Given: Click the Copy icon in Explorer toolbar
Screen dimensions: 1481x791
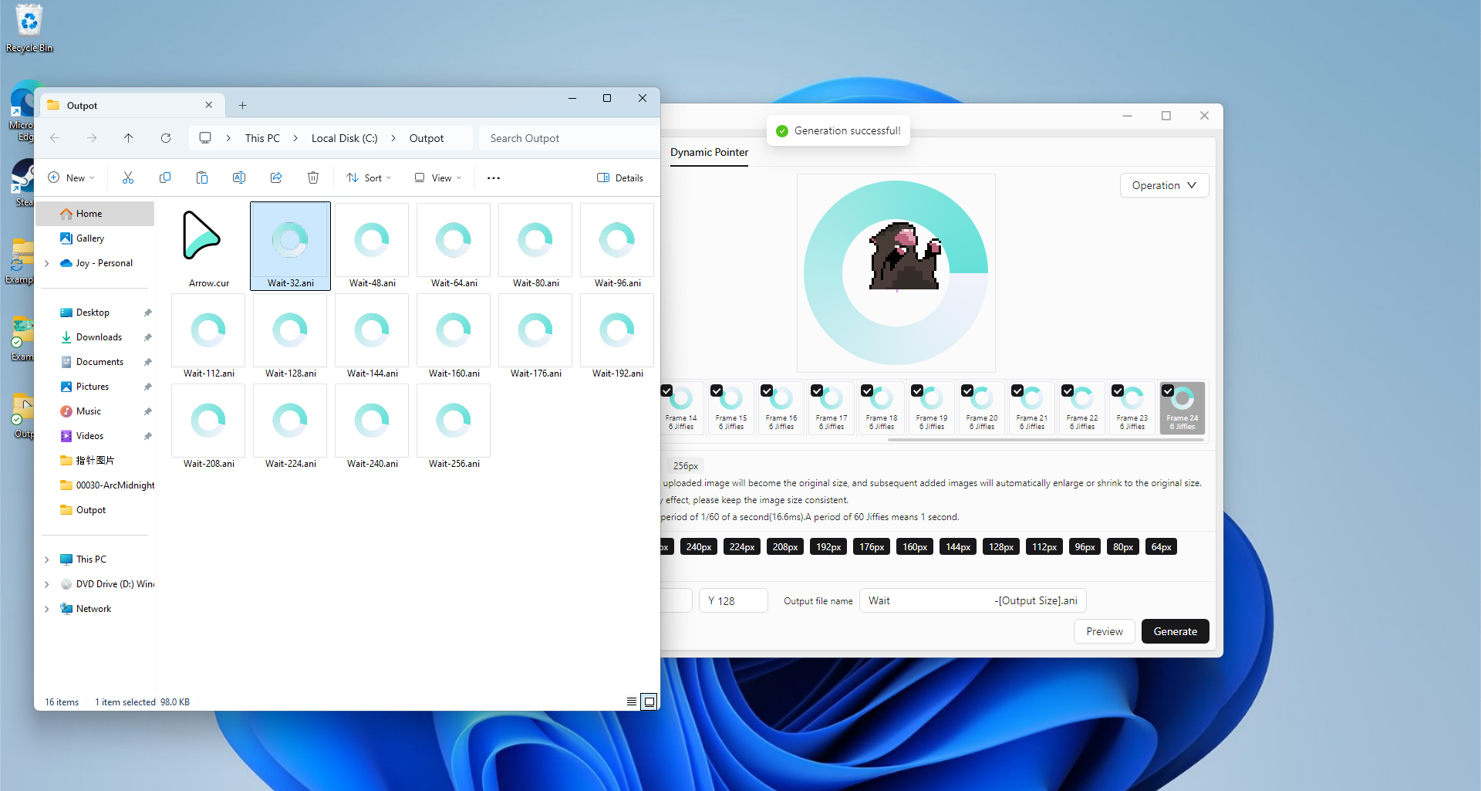Looking at the screenshot, I should coord(165,178).
